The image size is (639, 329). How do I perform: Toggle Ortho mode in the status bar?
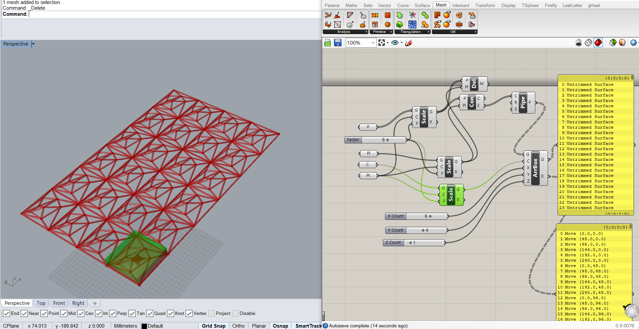click(238, 326)
